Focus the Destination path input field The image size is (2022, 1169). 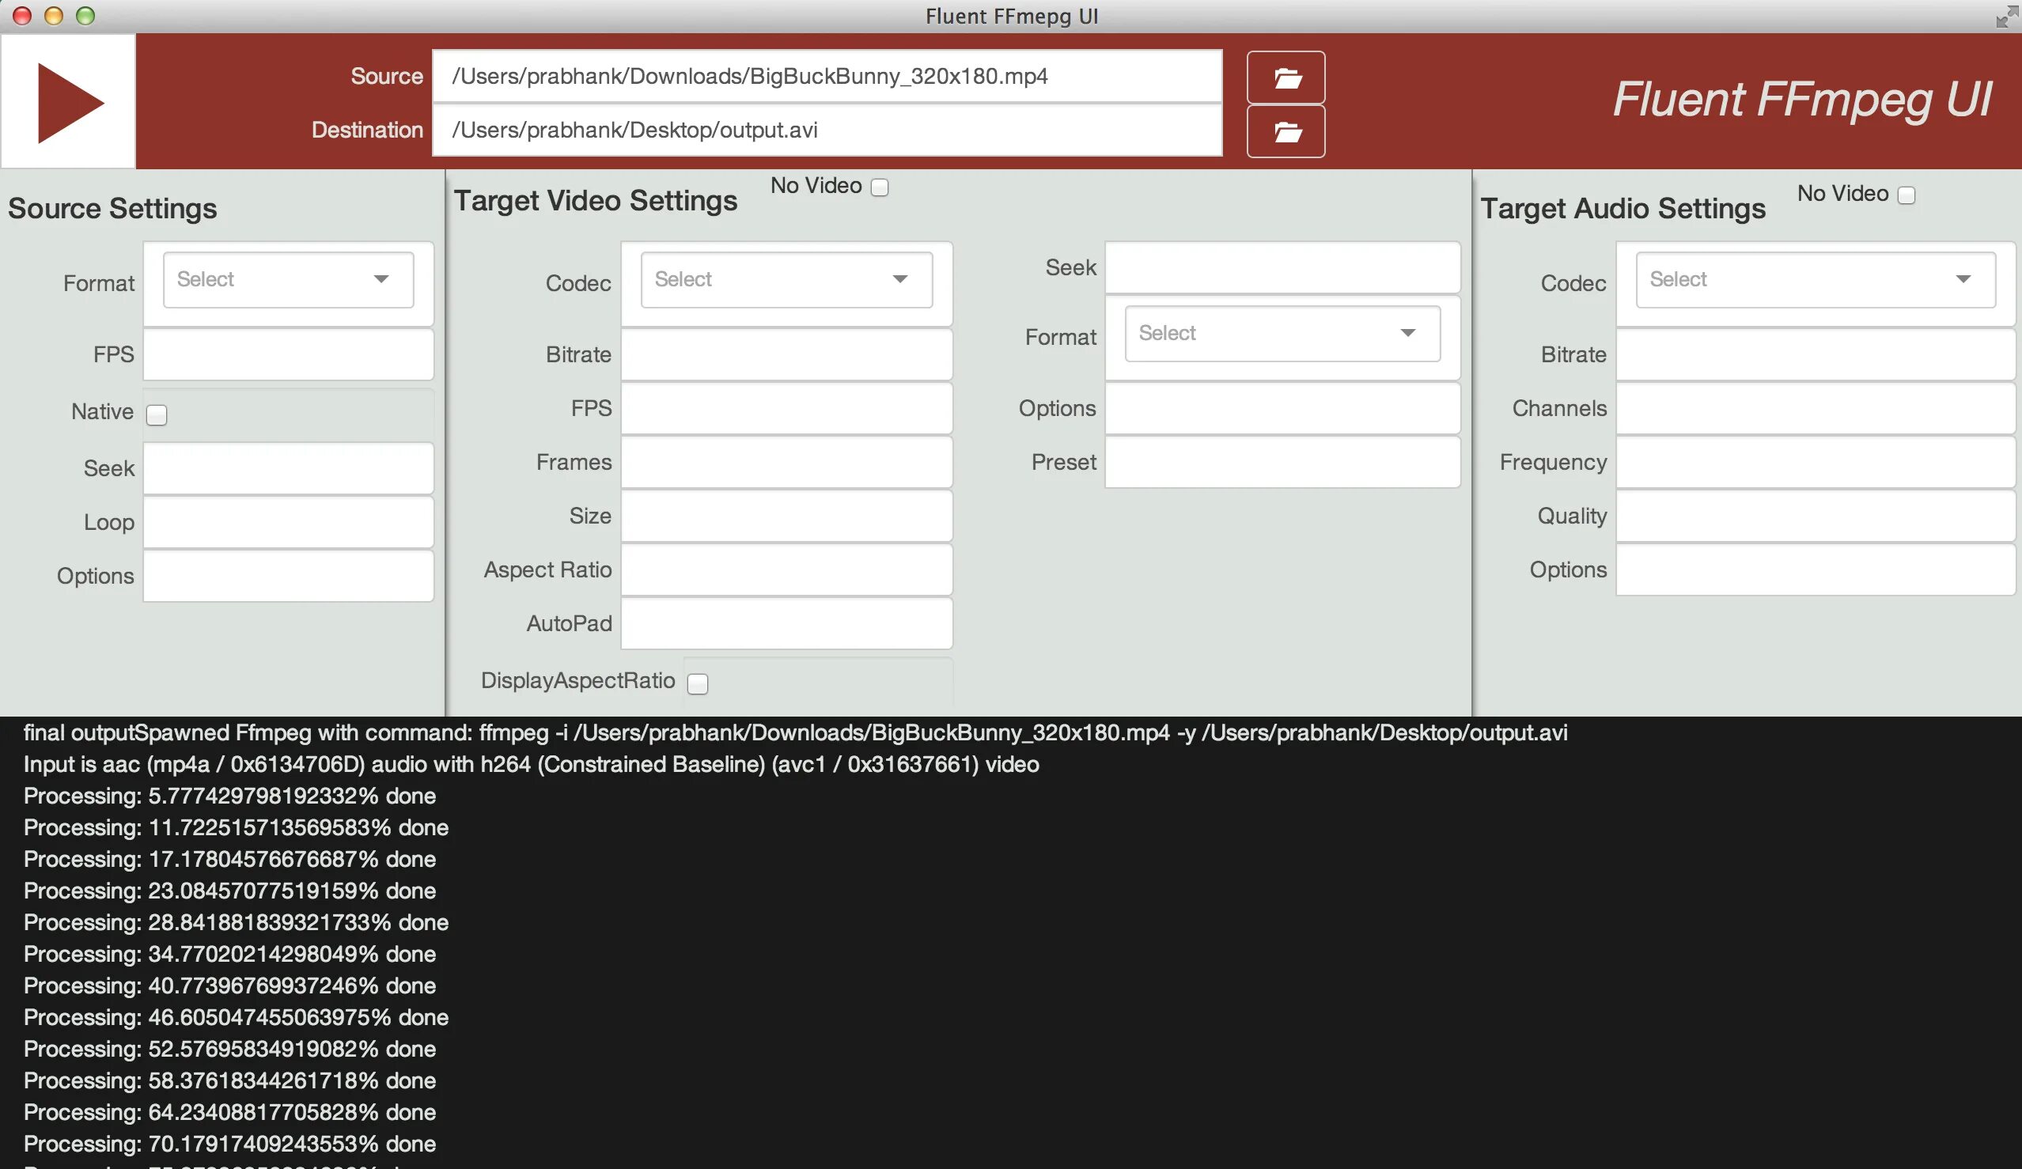click(x=827, y=130)
